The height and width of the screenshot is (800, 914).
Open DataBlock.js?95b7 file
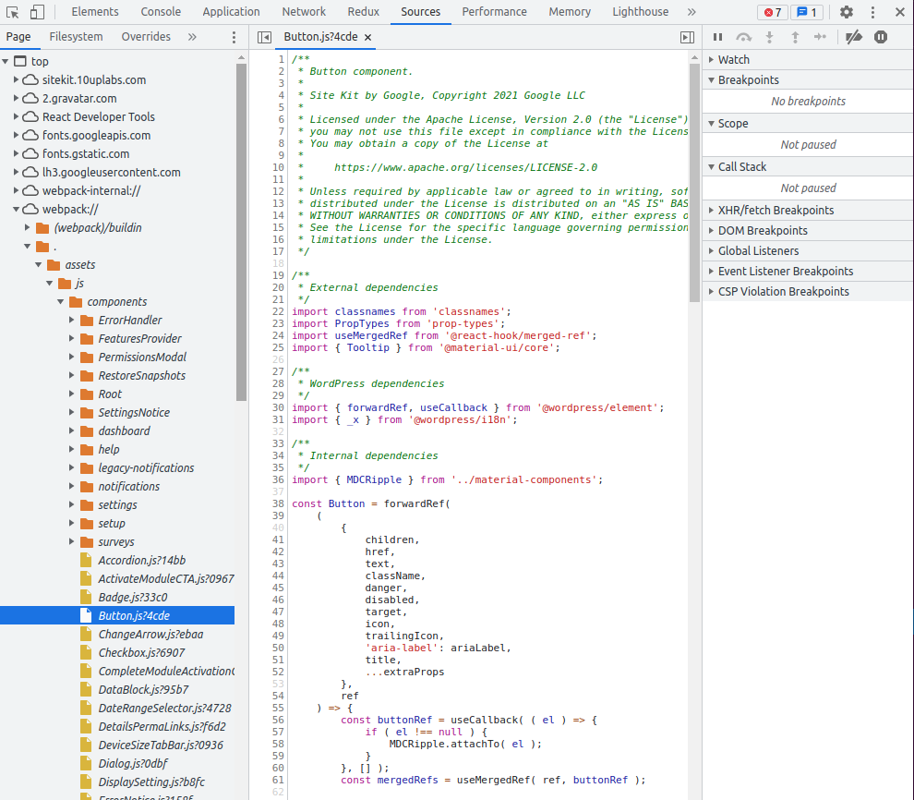(x=143, y=689)
